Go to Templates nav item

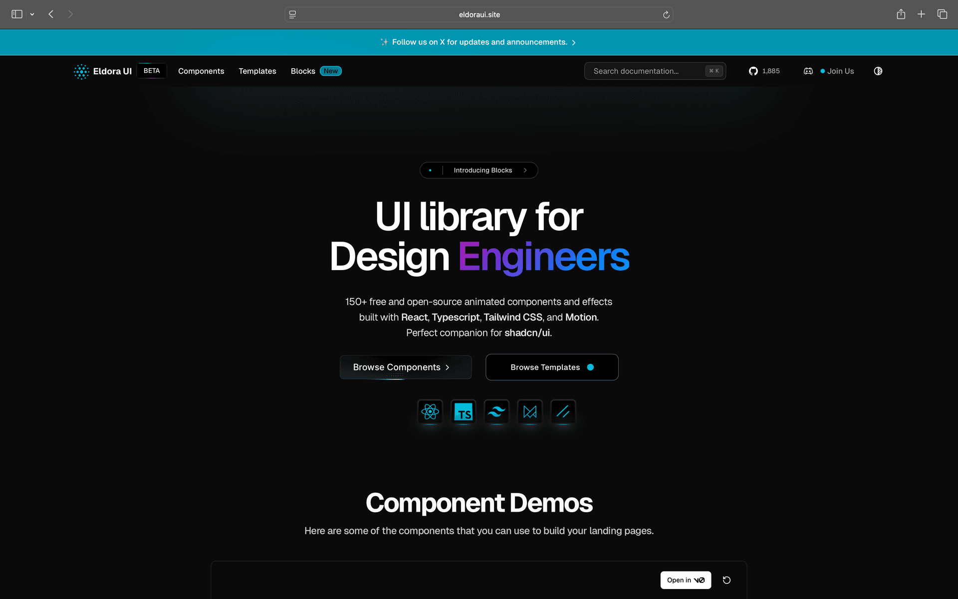point(257,71)
